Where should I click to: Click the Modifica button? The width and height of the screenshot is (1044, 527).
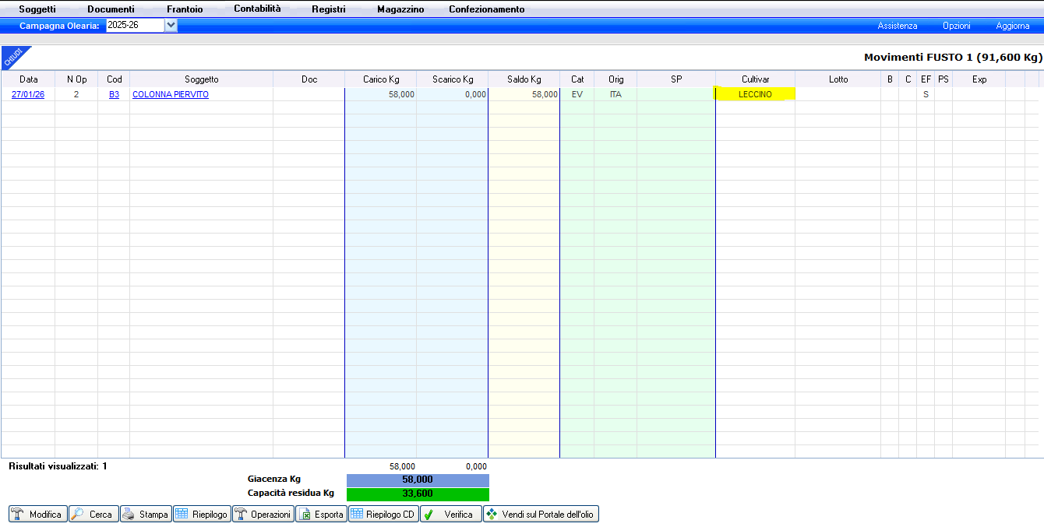pyautogui.click(x=37, y=515)
